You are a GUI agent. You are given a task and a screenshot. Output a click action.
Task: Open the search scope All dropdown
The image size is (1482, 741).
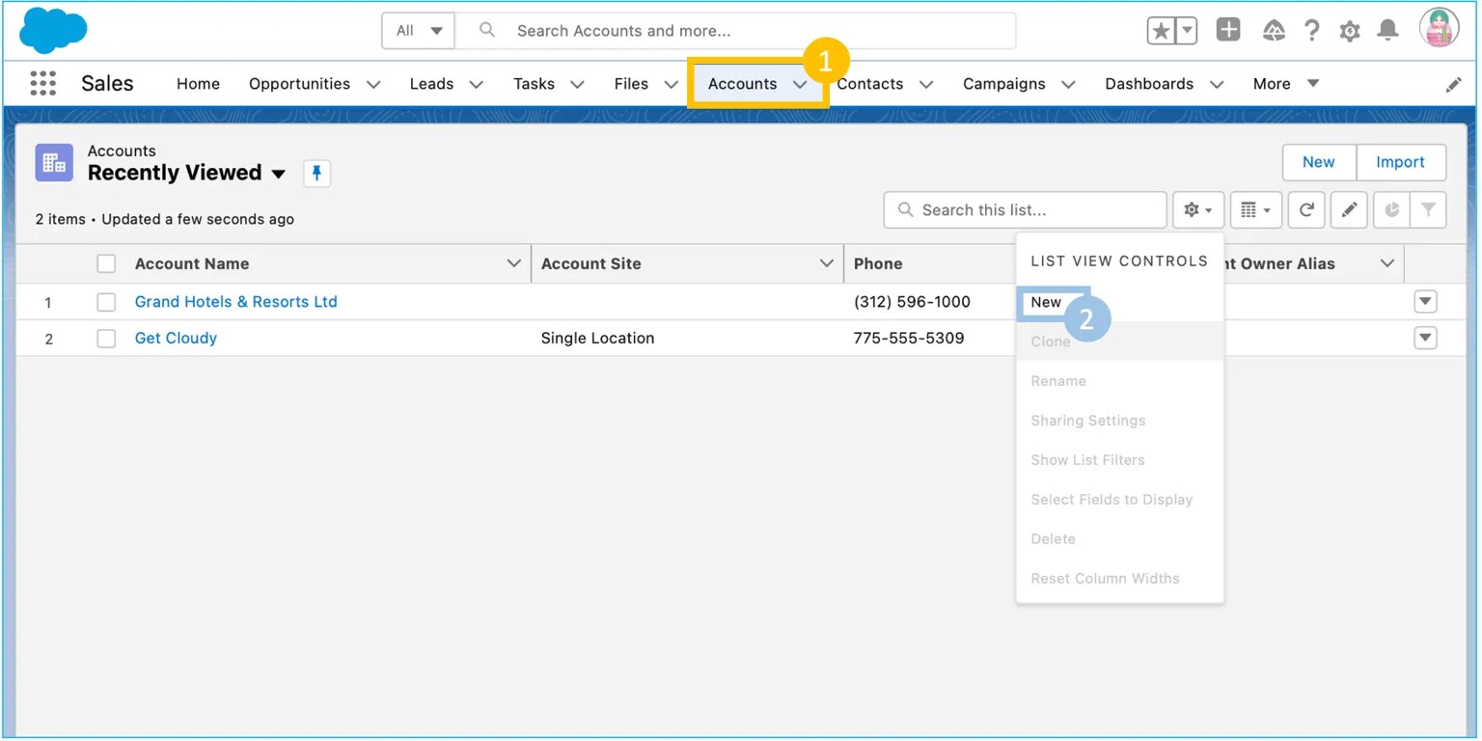click(x=420, y=31)
